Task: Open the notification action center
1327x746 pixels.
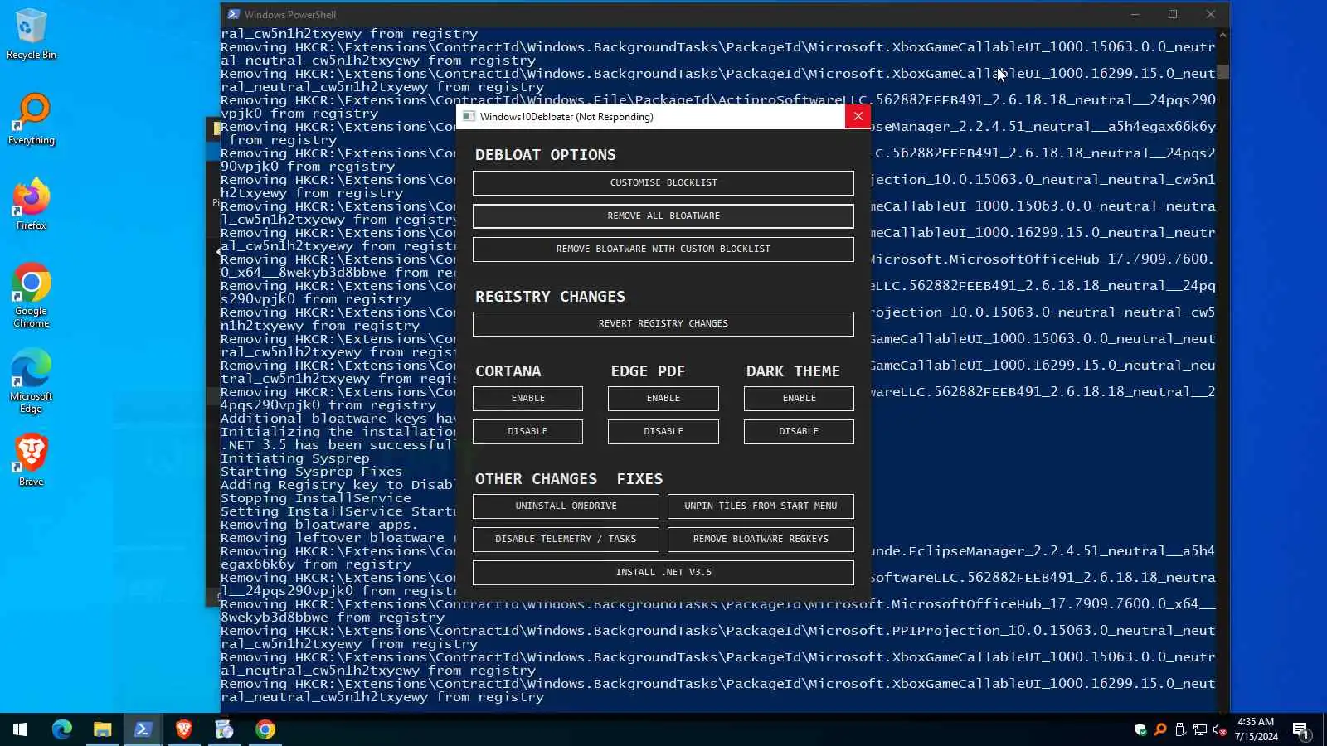Action: click(x=1301, y=729)
